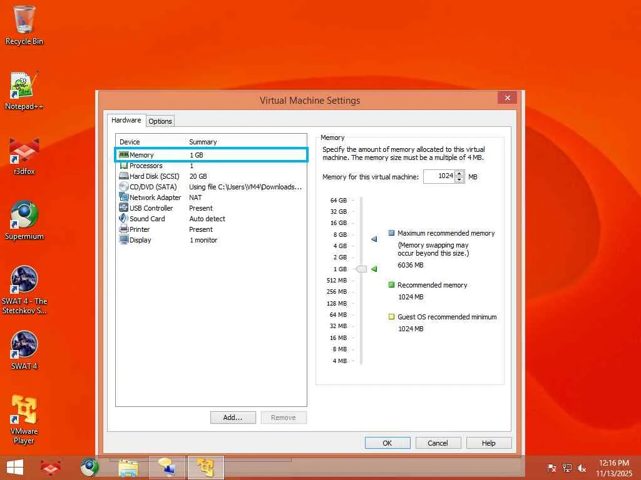
Task: Click the Processors chip icon
Action: point(123,165)
